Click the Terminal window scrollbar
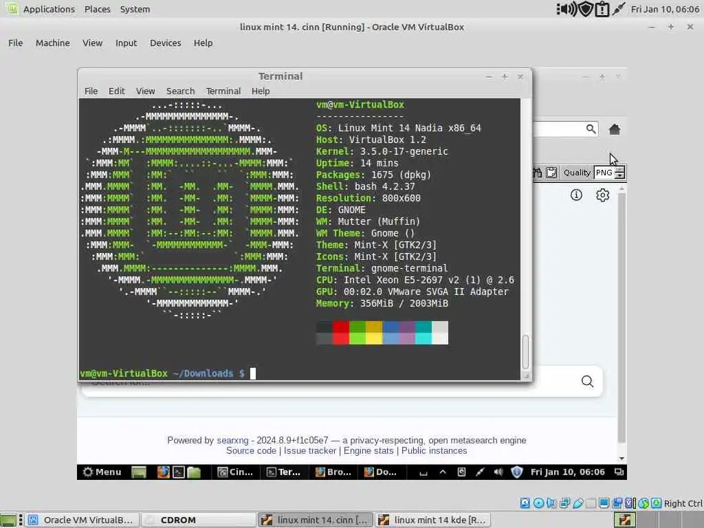The image size is (704, 528). coord(525,352)
